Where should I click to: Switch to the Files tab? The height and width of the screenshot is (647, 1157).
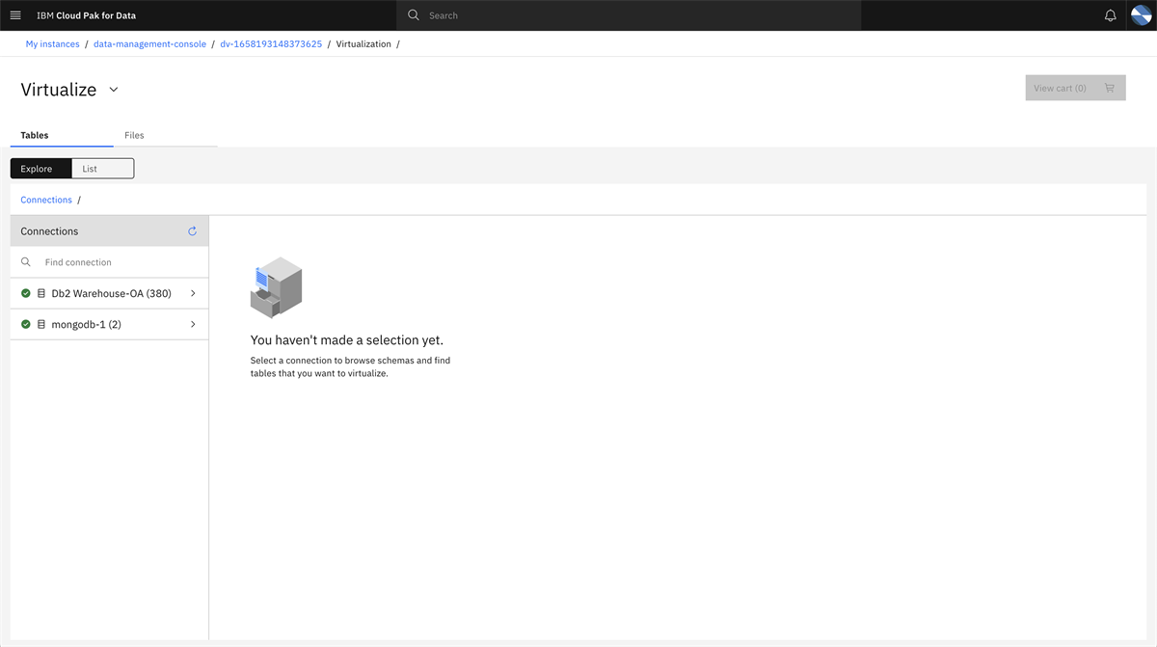pos(134,135)
